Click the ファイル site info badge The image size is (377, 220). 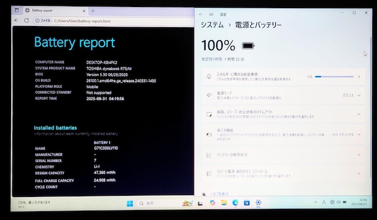[x=43, y=21]
